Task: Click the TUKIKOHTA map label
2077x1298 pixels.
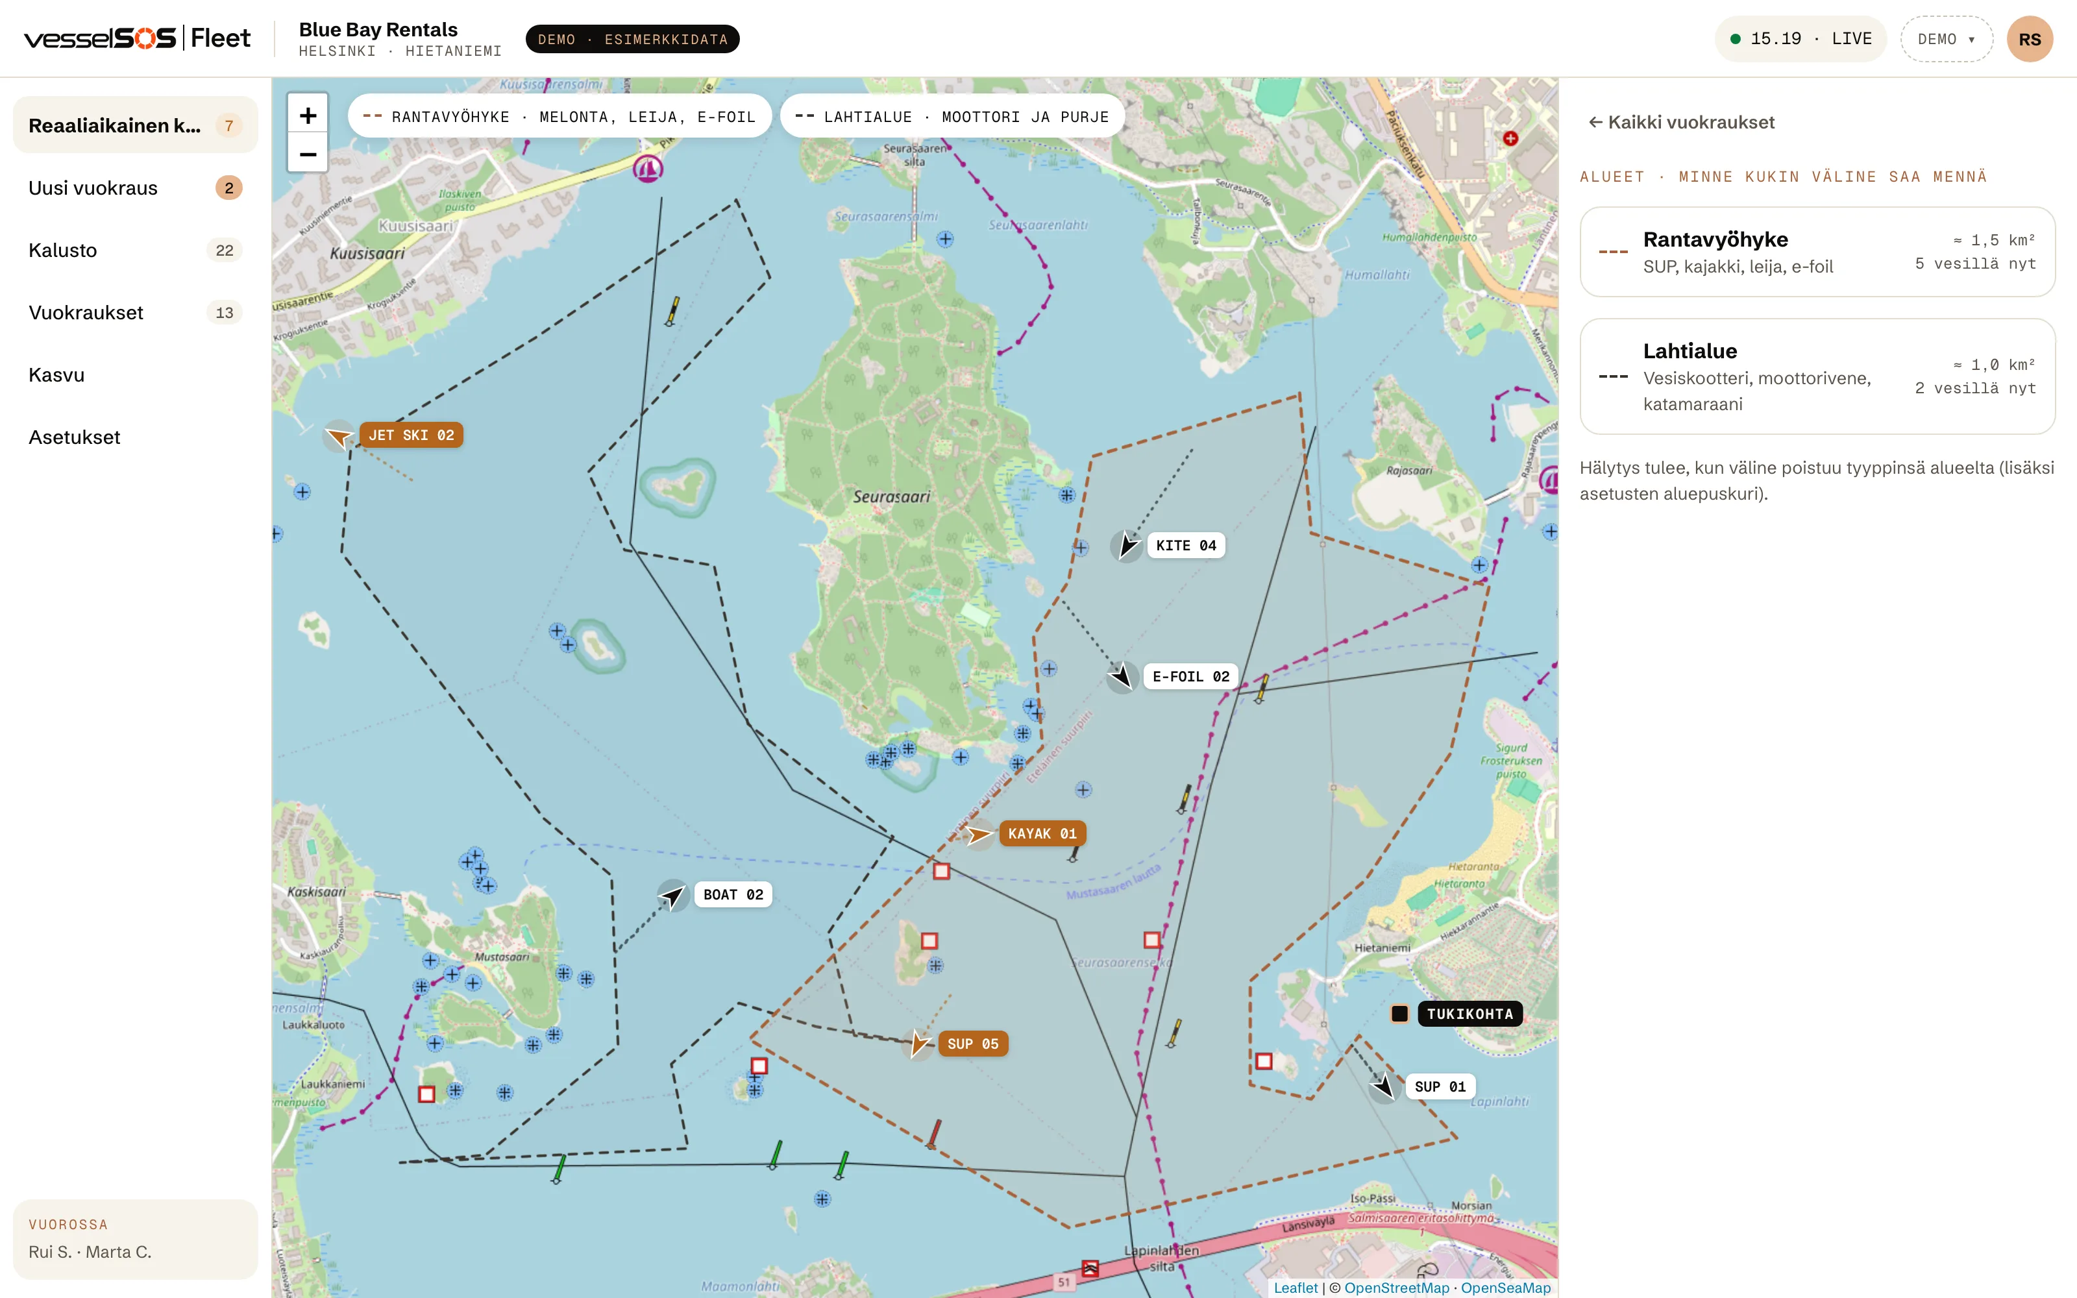Action: [x=1469, y=1014]
